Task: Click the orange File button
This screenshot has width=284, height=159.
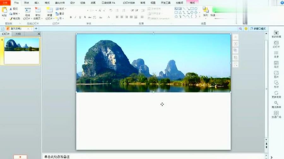Action: point(5,3)
